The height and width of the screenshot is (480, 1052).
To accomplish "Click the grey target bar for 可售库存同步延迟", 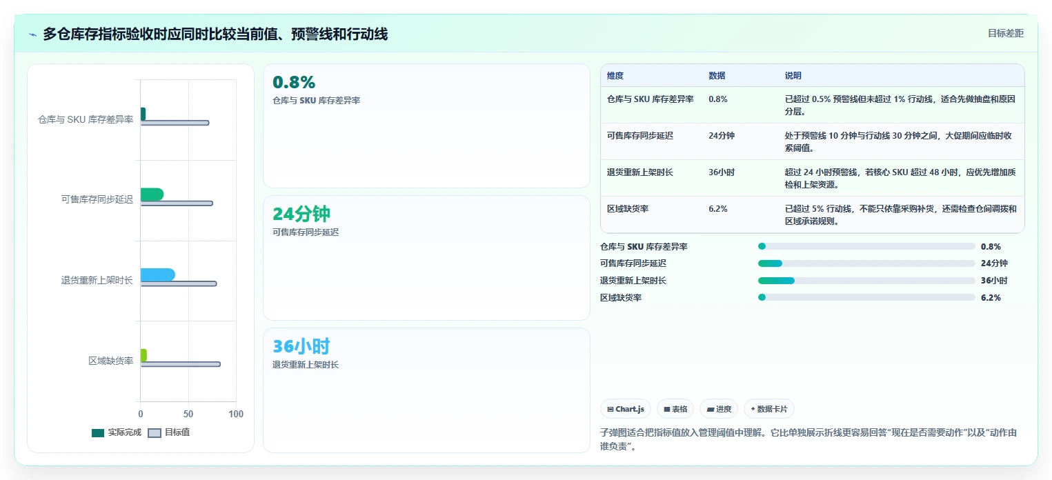I will tap(177, 203).
